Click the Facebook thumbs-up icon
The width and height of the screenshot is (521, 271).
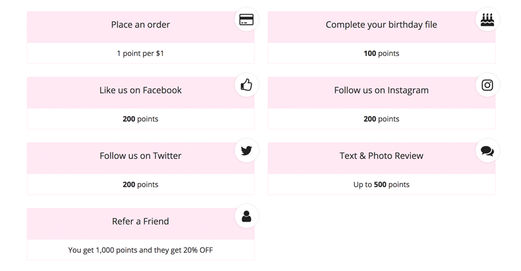[246, 85]
